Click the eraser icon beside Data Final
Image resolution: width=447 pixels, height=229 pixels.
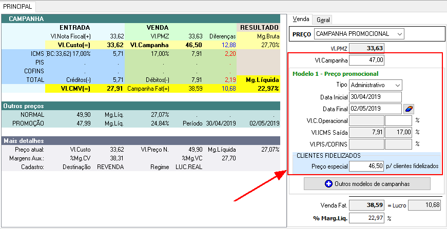[409, 109]
